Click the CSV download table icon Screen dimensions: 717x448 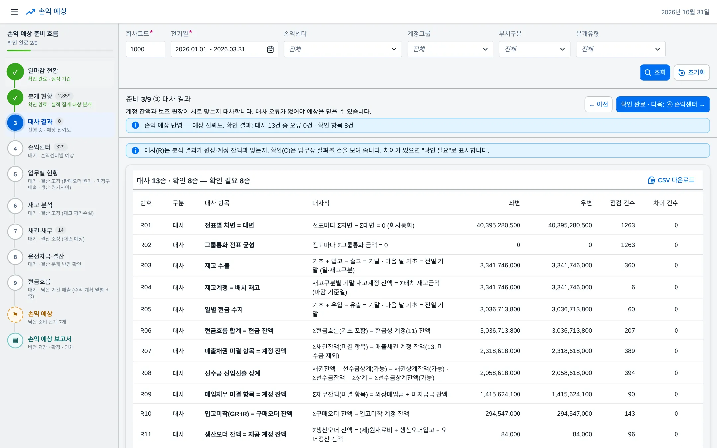651,180
